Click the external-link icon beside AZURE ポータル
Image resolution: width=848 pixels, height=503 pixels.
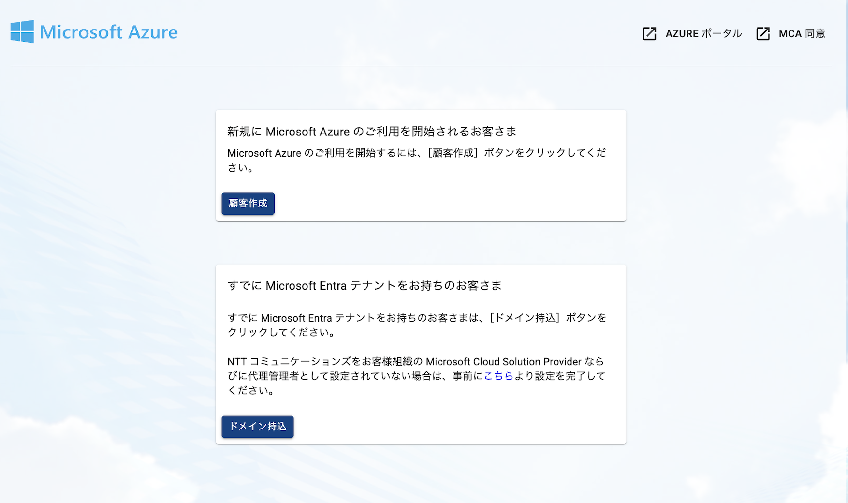pyautogui.click(x=649, y=33)
